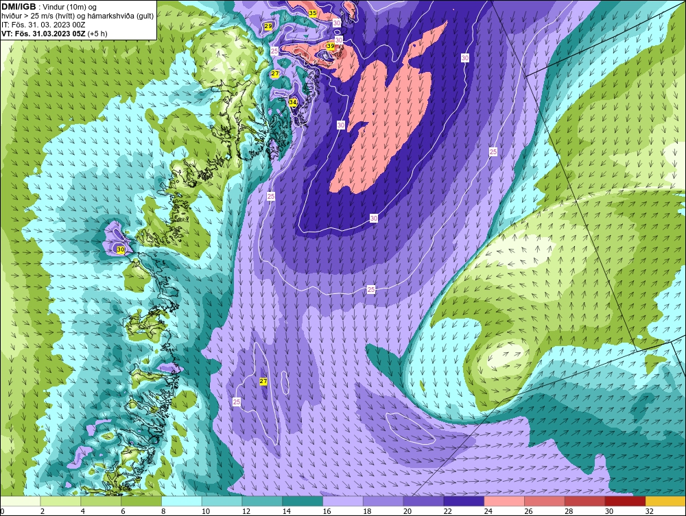Pick the 16–18 m/s light lavender legend swatch
This screenshot has height=516, width=686.
click(x=343, y=501)
